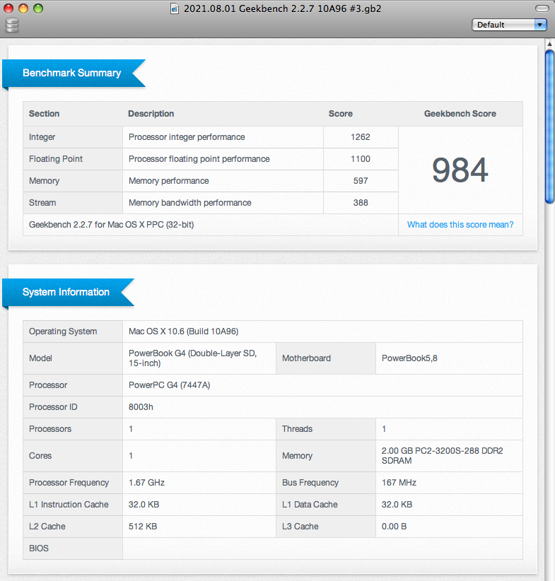The height and width of the screenshot is (581, 555).
Task: Click 'PowerPC G4 (7447A)' processor value
Action: (x=170, y=385)
